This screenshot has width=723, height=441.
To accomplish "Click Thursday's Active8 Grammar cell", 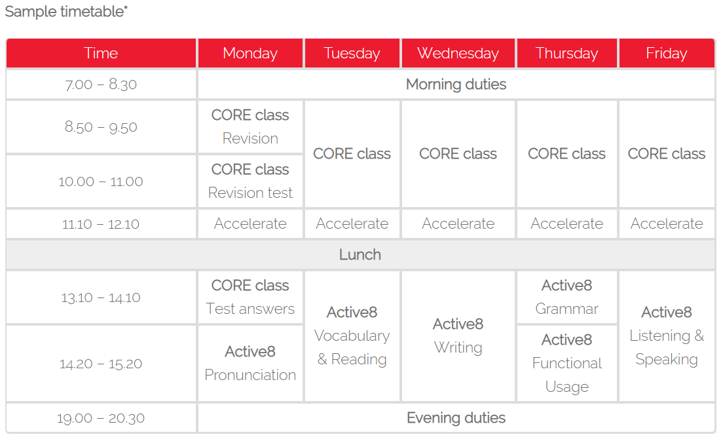I will 566,297.
